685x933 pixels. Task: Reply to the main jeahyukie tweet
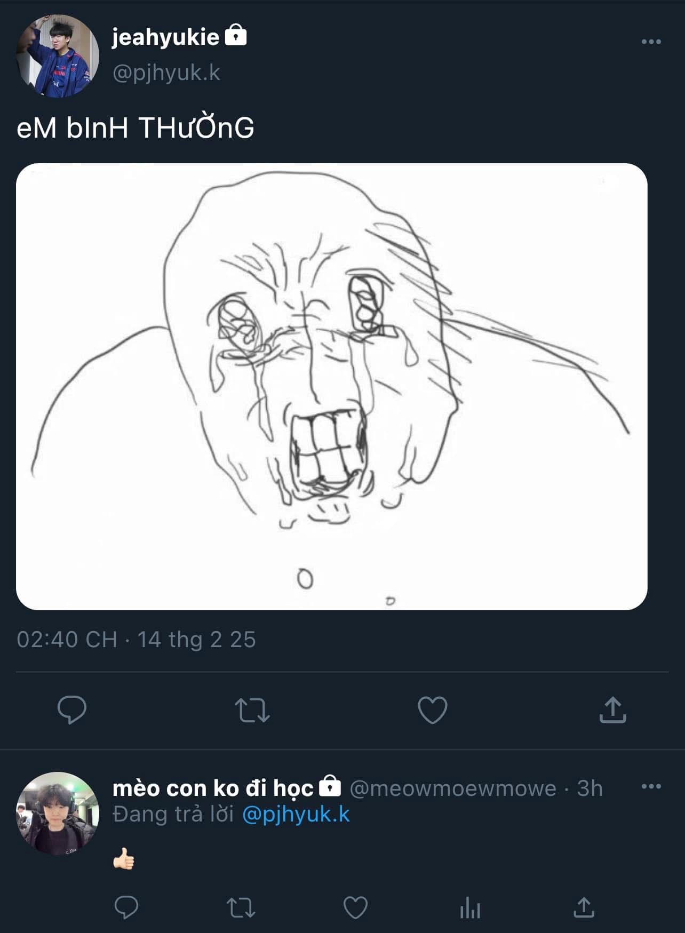point(72,709)
